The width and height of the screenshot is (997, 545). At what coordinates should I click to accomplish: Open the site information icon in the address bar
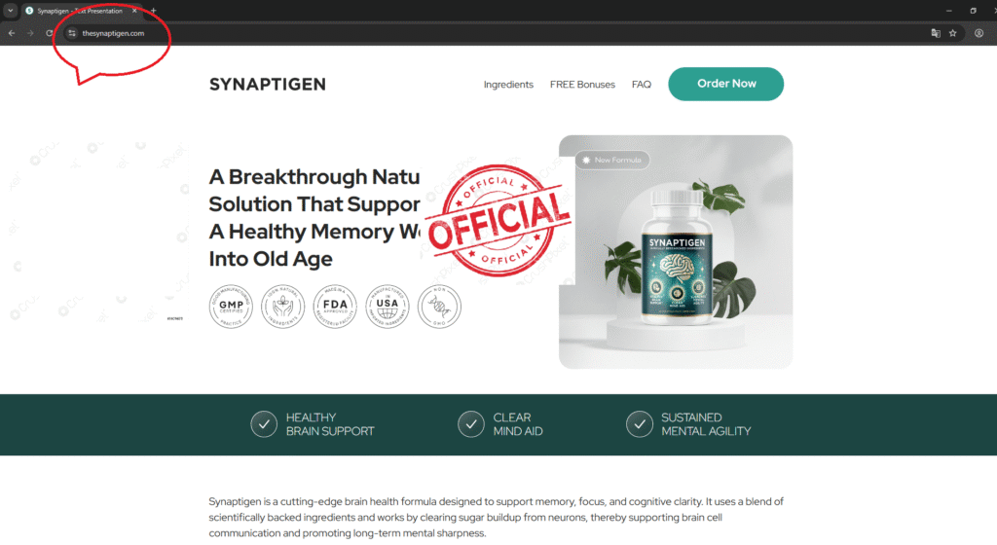(x=72, y=33)
